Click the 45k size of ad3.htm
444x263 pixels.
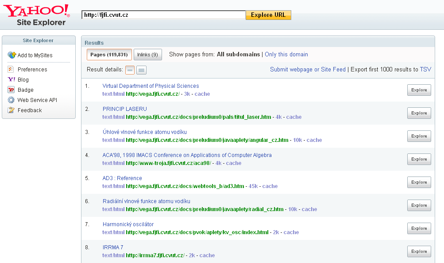(x=253, y=186)
